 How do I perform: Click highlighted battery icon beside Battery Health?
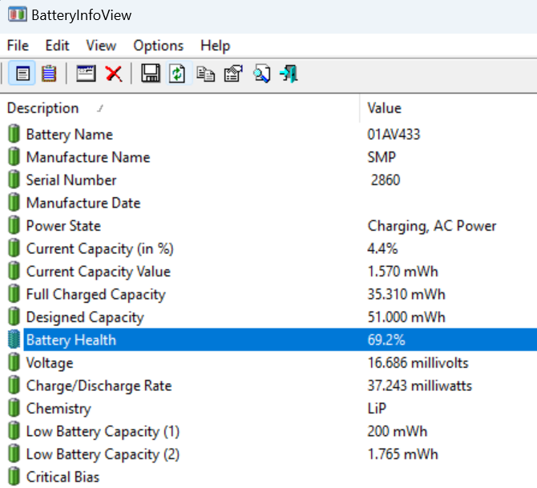14,340
